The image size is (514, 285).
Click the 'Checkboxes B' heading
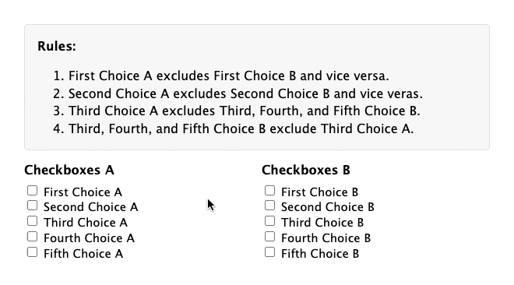point(306,170)
